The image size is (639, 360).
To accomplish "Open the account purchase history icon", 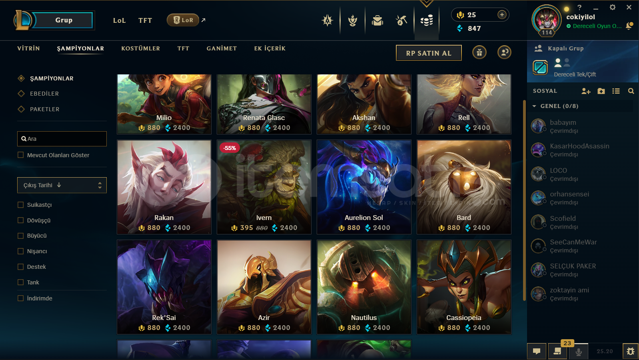I will (x=504, y=52).
